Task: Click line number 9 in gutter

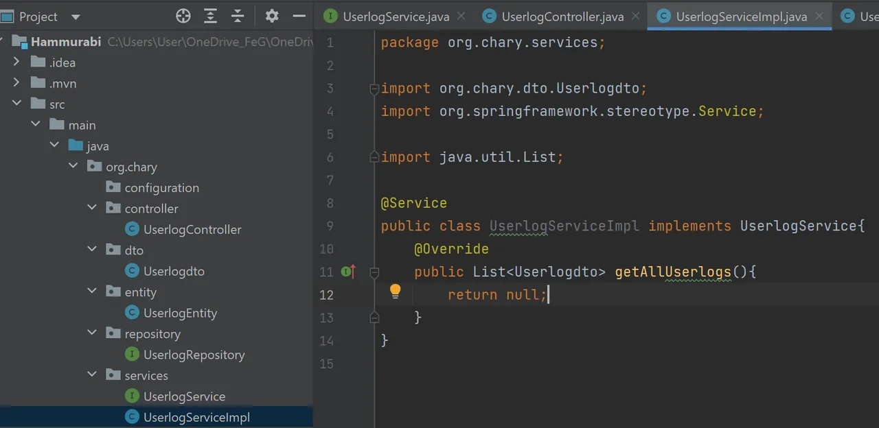Action: point(329,226)
